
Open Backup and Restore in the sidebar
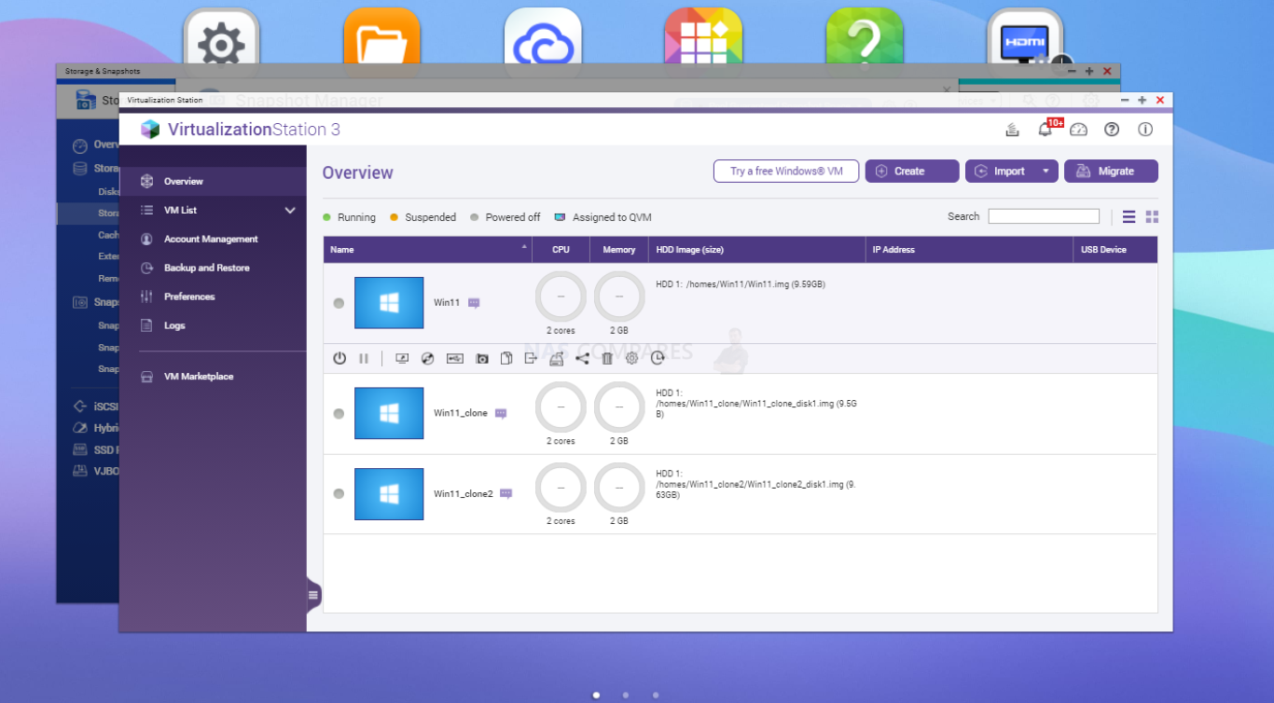coord(213,269)
